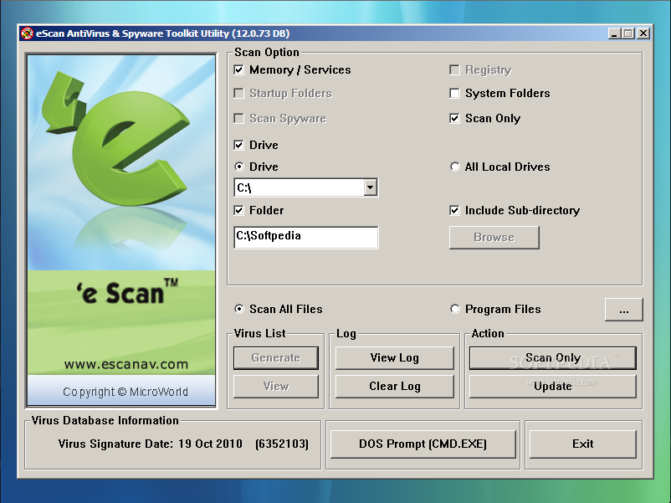The width and height of the screenshot is (671, 503).
Task: Start the Scan Only action button
Action: tap(553, 358)
